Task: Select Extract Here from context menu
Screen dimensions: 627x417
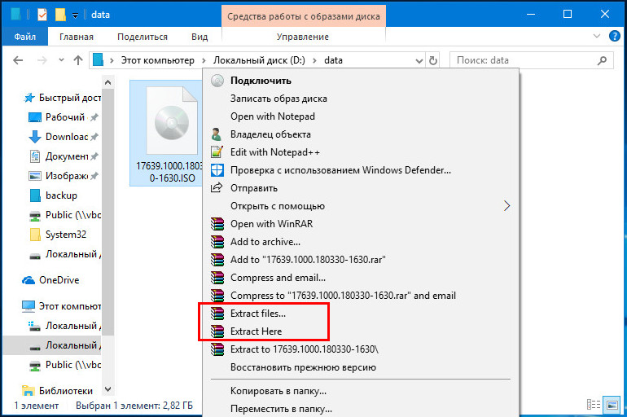Action: 361,331
